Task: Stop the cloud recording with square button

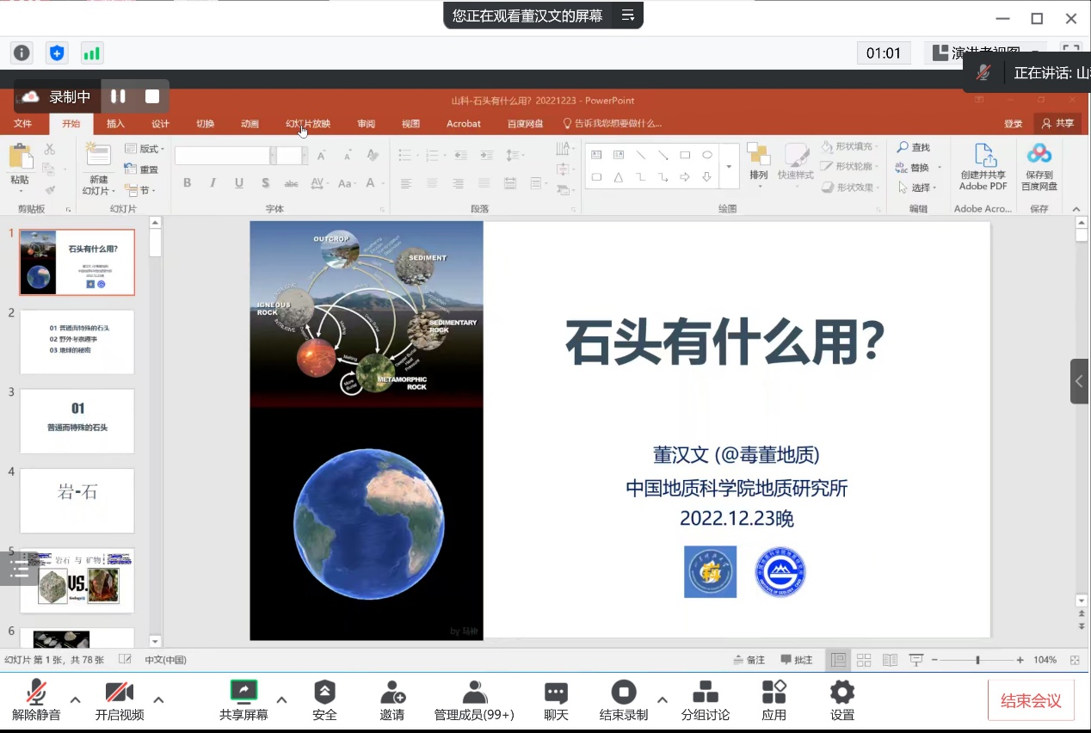Action: click(x=152, y=96)
